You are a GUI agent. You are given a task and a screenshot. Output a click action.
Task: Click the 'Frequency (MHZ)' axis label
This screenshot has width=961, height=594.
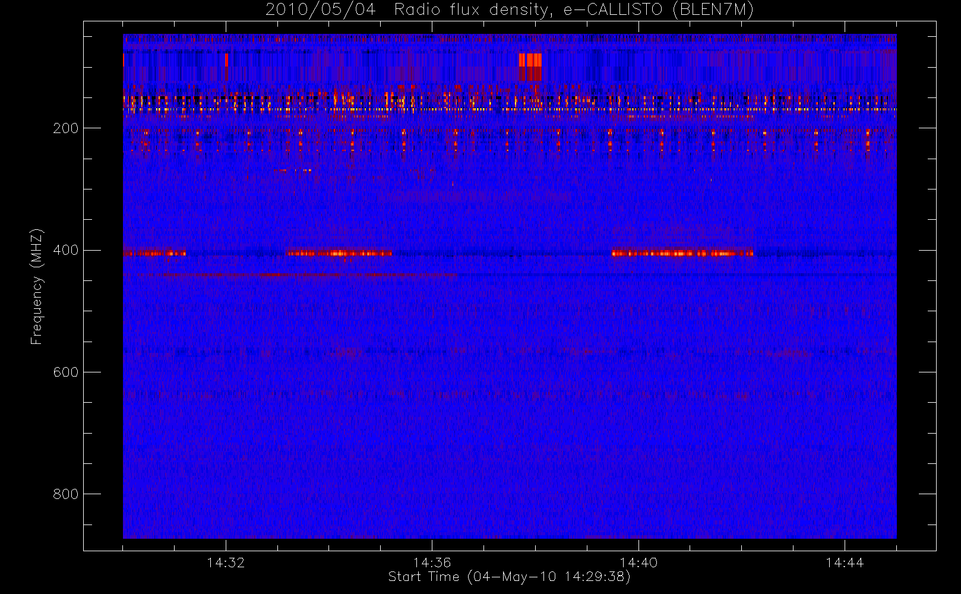coord(37,286)
